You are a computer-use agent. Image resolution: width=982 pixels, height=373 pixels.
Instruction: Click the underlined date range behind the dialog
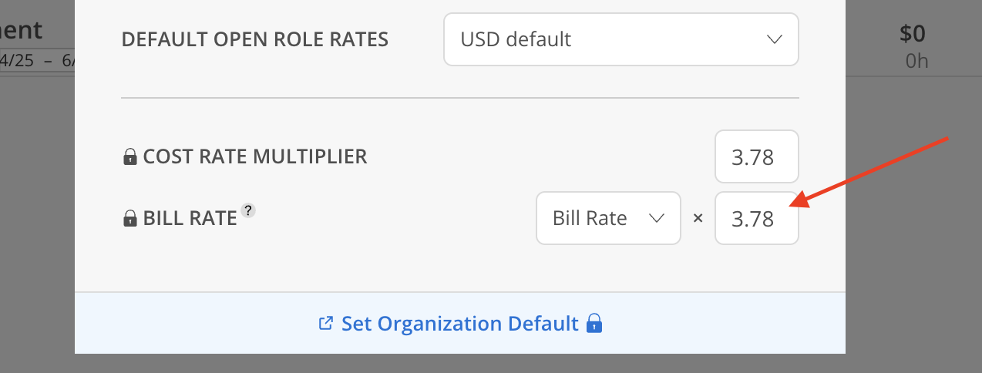[37, 61]
